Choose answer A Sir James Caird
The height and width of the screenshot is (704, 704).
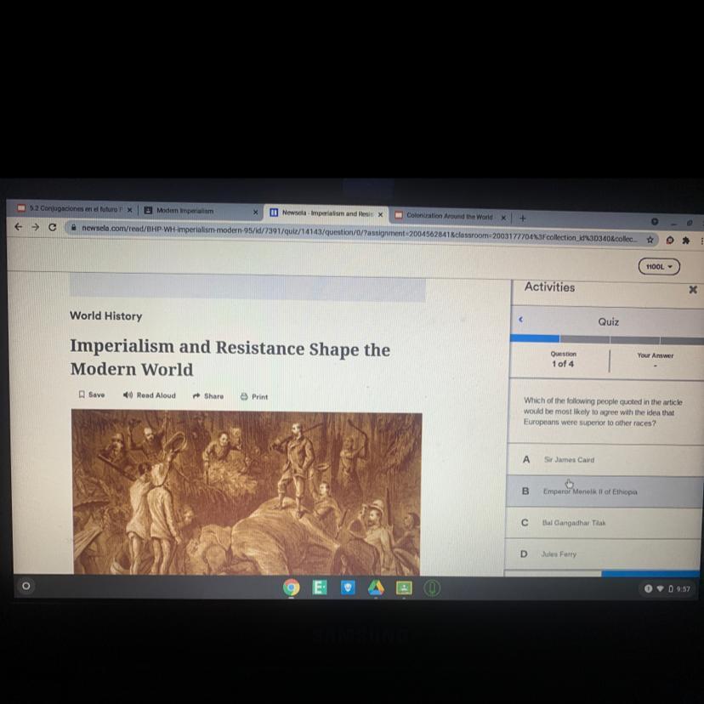pos(605,460)
